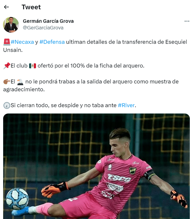Click the soccer ball in the photo
The width and height of the screenshot is (190, 219).
click(17, 199)
